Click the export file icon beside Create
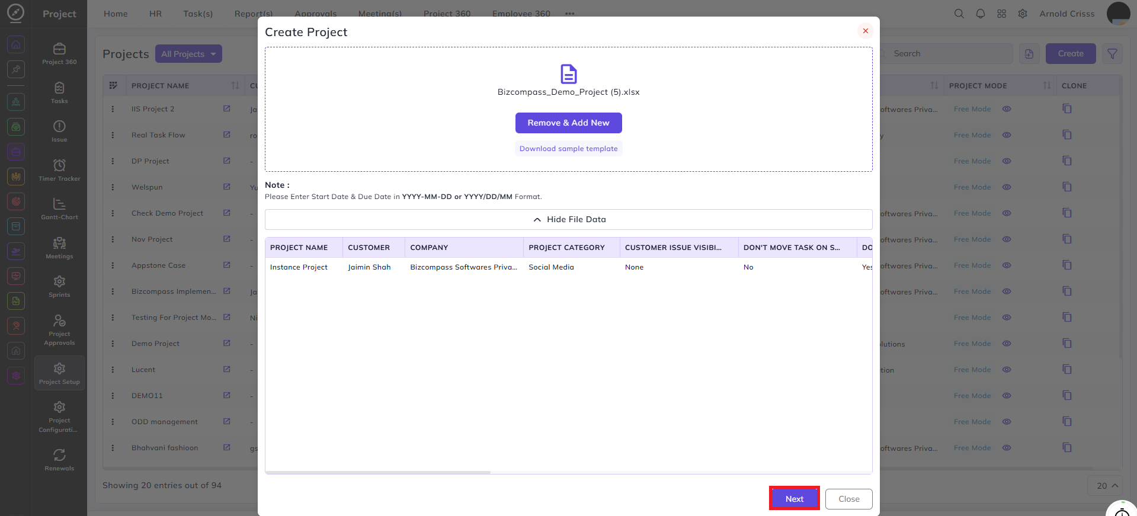 point(1029,54)
